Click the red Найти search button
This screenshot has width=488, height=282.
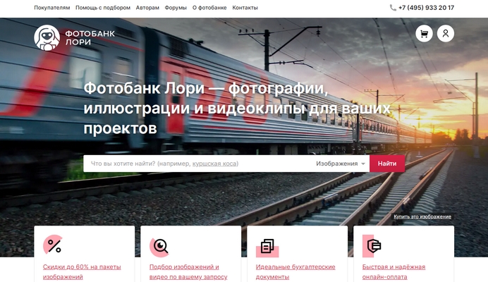click(387, 164)
